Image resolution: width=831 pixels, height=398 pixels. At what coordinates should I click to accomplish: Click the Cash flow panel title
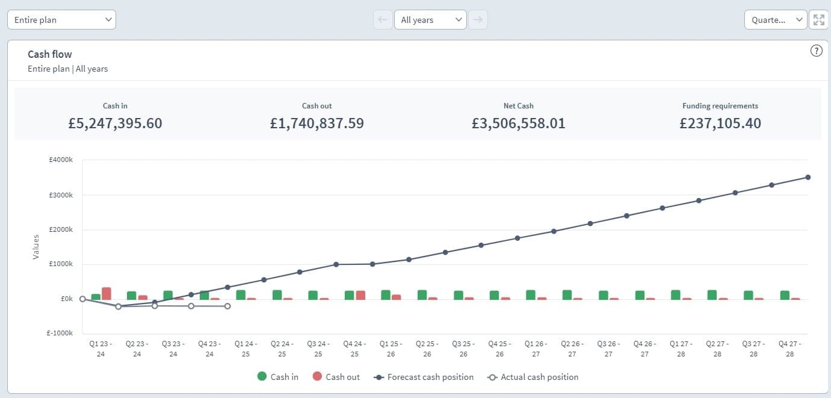[50, 54]
